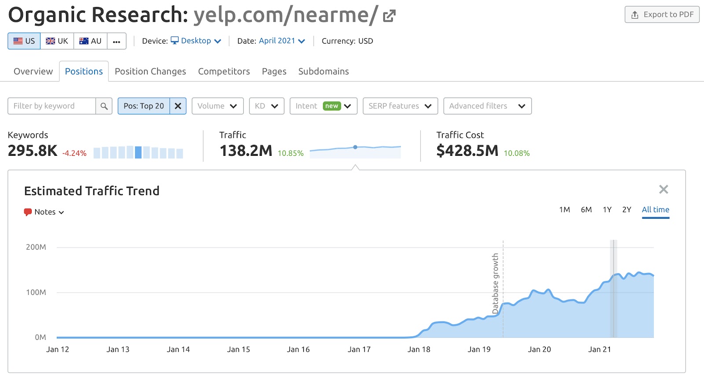Screen dimensions: 704x376
Task: Open the Volume filter dropdown
Action: [x=217, y=106]
